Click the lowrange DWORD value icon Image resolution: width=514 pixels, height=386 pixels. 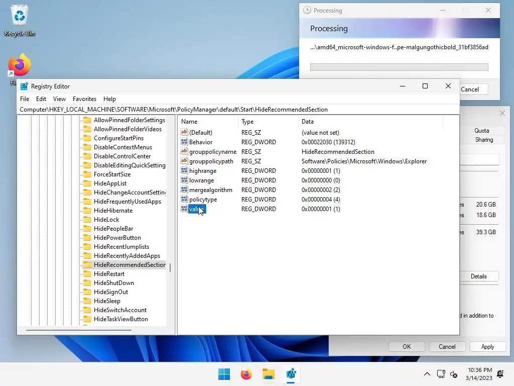click(x=184, y=180)
